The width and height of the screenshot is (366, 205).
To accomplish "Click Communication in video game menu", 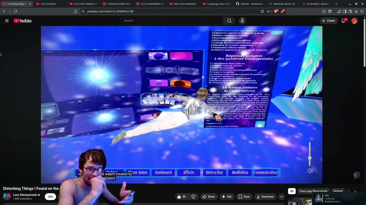I will pos(265,173).
